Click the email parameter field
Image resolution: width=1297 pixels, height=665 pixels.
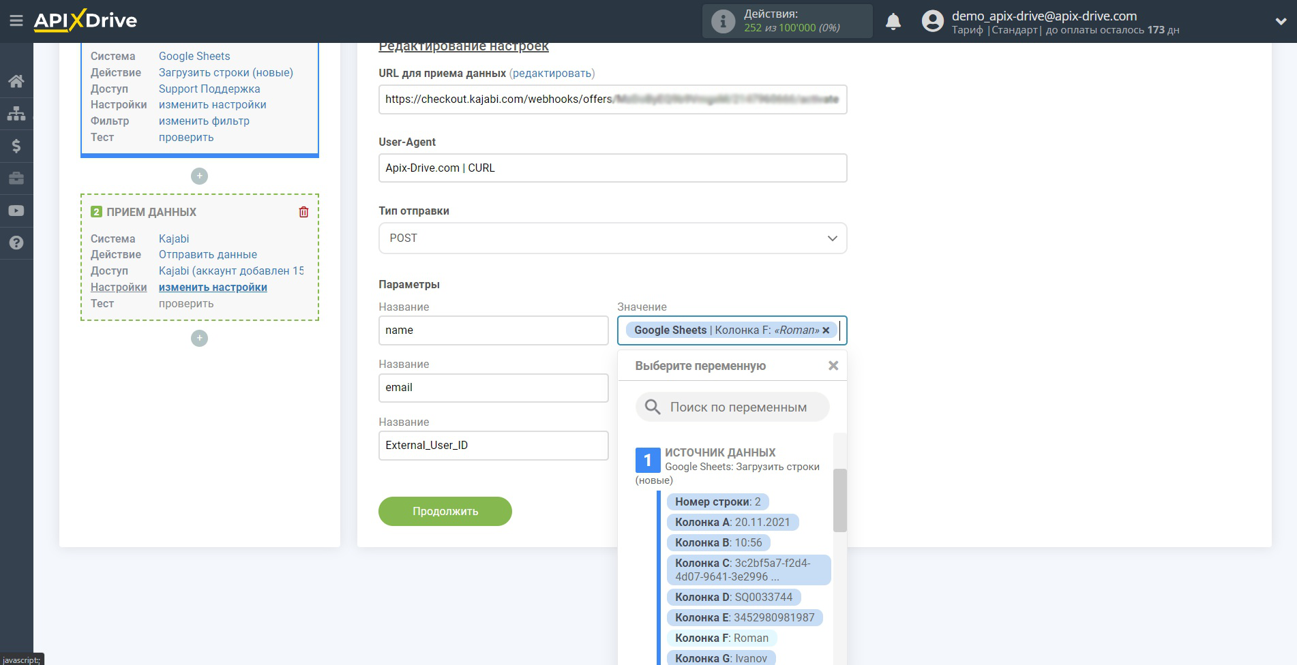pyautogui.click(x=493, y=388)
